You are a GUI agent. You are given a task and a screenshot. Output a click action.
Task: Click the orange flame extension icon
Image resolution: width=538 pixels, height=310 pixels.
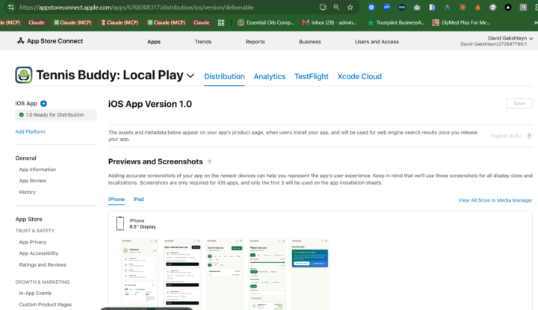coord(477,7)
